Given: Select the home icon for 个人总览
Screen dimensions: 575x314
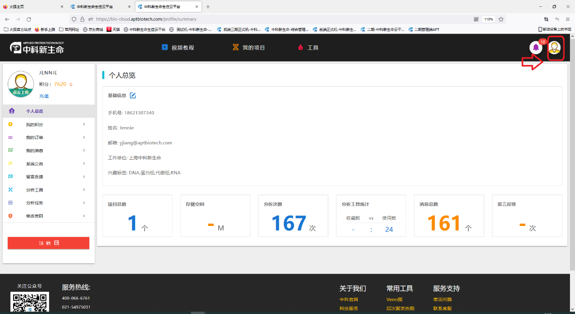Looking at the screenshot, I should click(11, 111).
